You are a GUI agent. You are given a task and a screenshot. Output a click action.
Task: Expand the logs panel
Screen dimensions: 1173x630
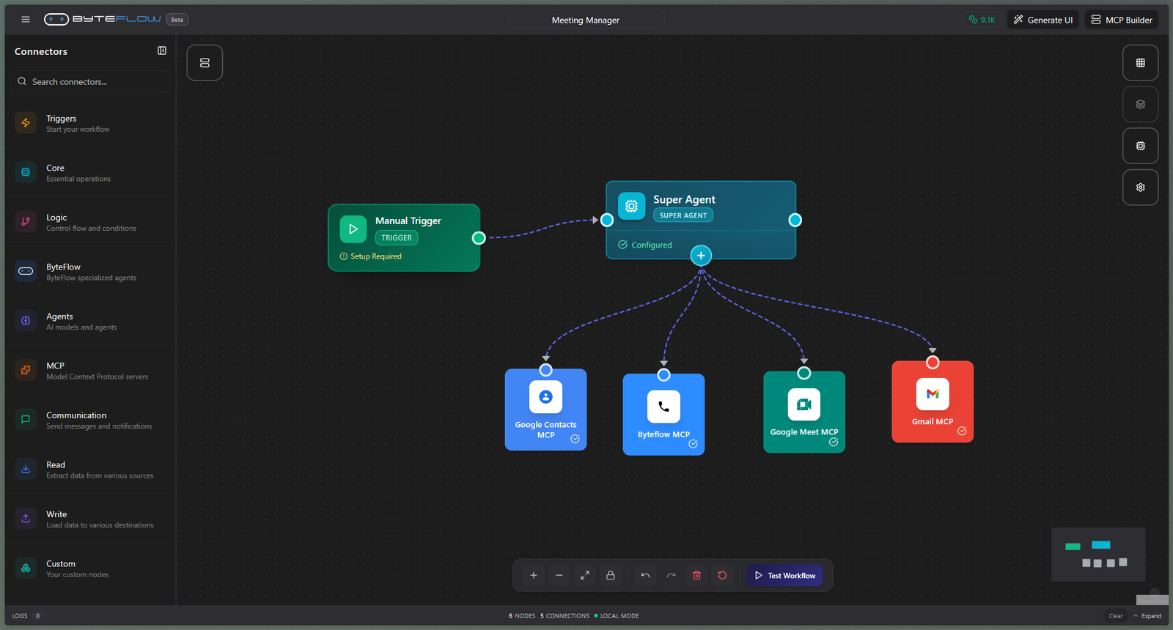[x=1147, y=616]
